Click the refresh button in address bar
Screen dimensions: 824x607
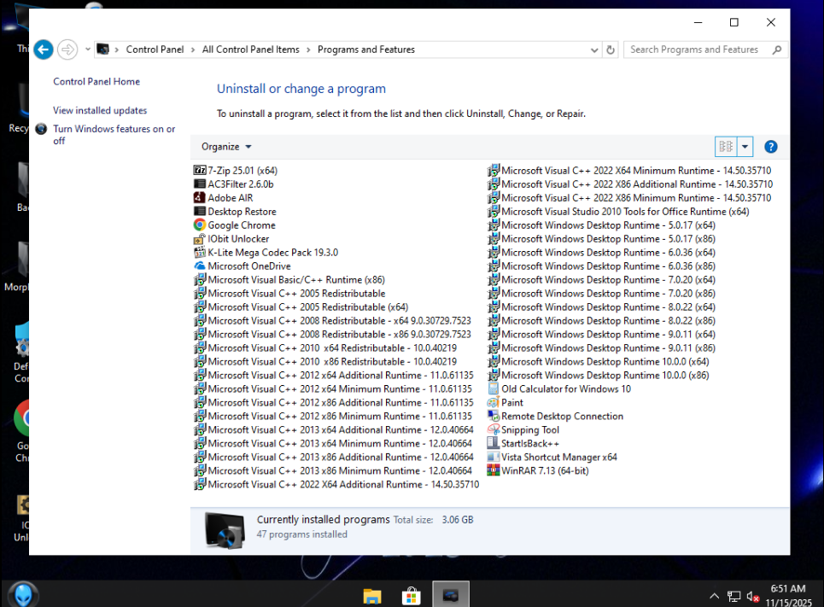point(611,50)
